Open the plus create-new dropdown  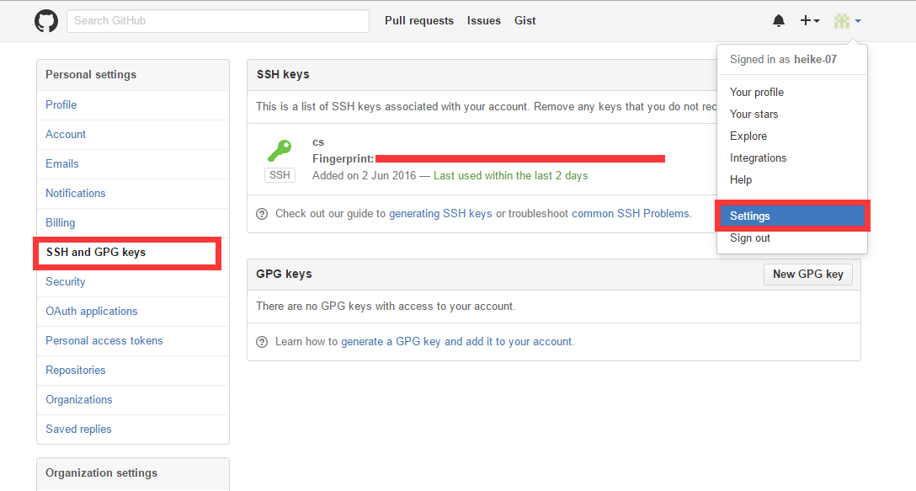click(x=810, y=20)
